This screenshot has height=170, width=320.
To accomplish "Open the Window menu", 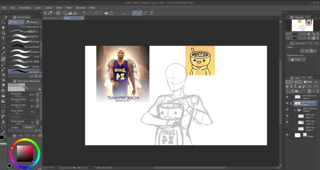I will (81, 8).
